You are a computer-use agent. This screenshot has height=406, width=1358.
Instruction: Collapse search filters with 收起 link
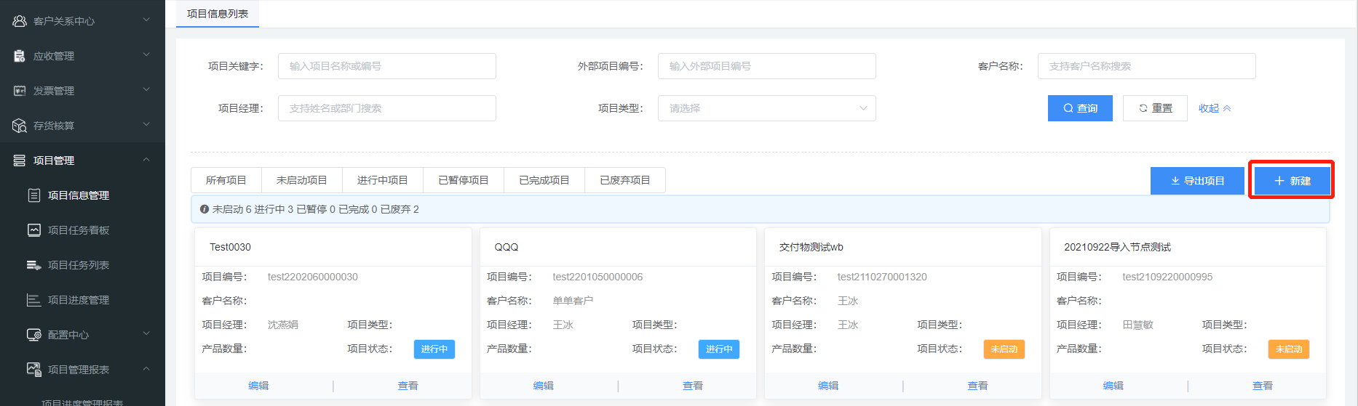click(1214, 108)
